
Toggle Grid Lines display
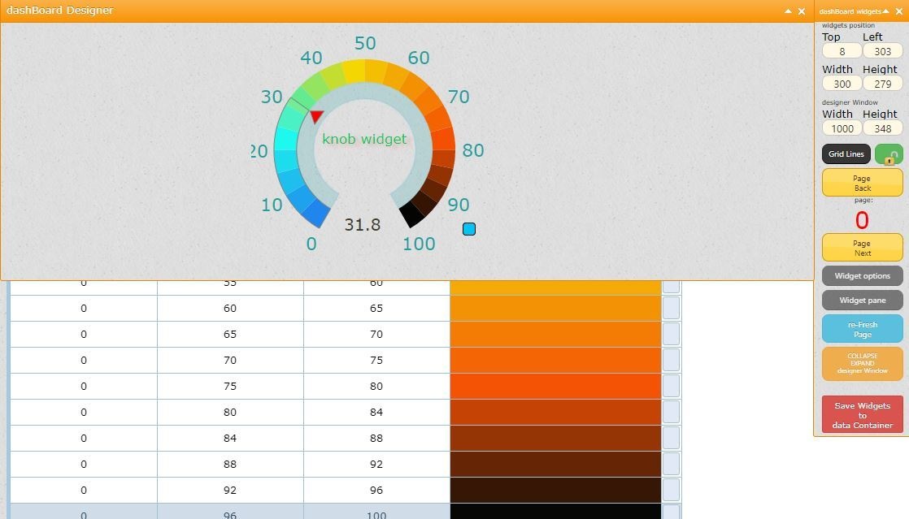(846, 154)
